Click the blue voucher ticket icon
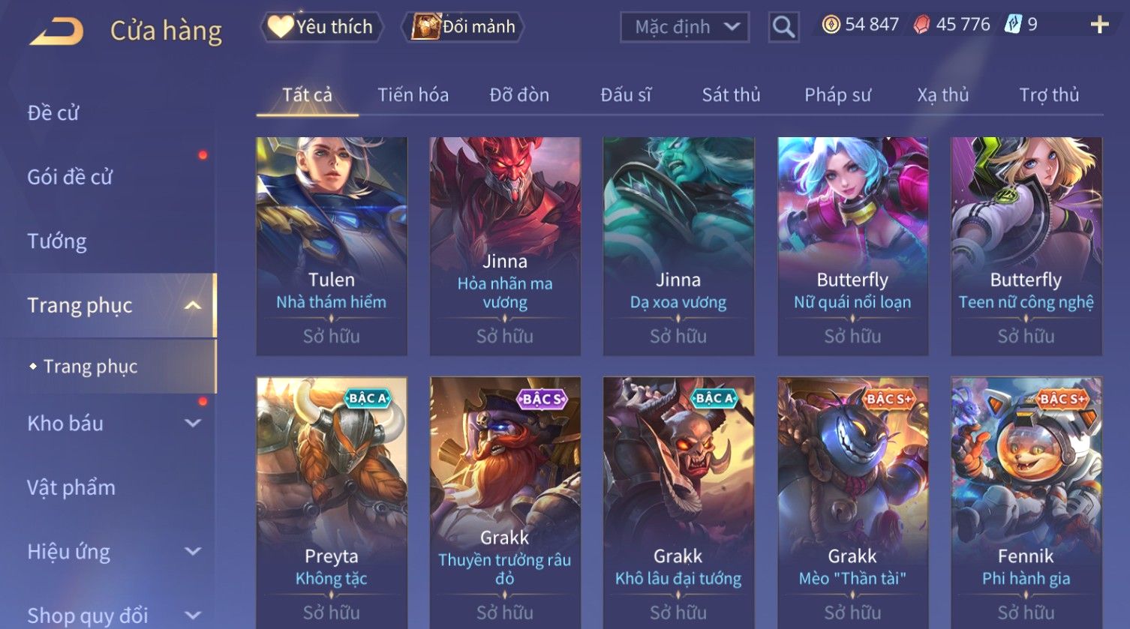This screenshot has width=1130, height=629. pyautogui.click(x=1014, y=25)
